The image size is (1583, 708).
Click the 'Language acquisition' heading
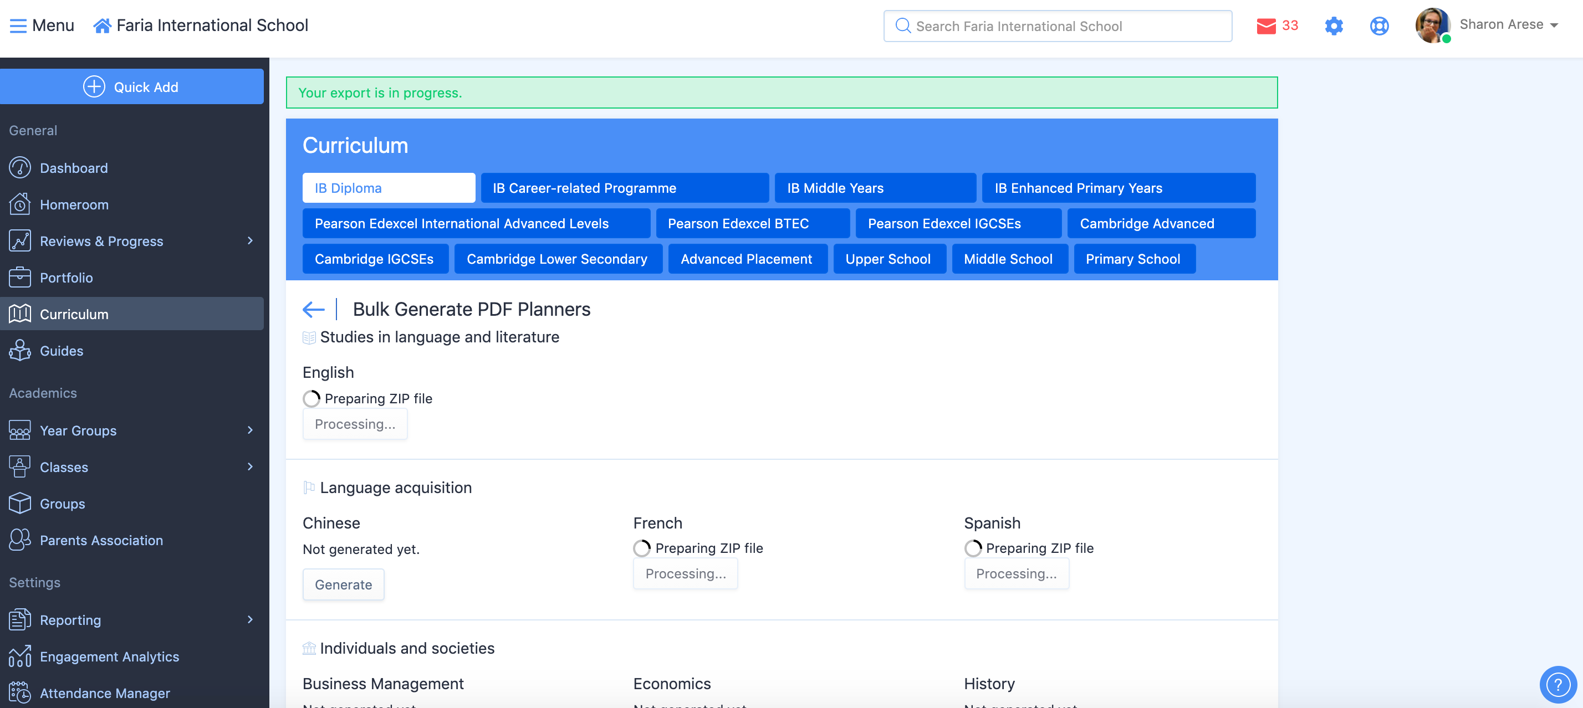coord(396,488)
